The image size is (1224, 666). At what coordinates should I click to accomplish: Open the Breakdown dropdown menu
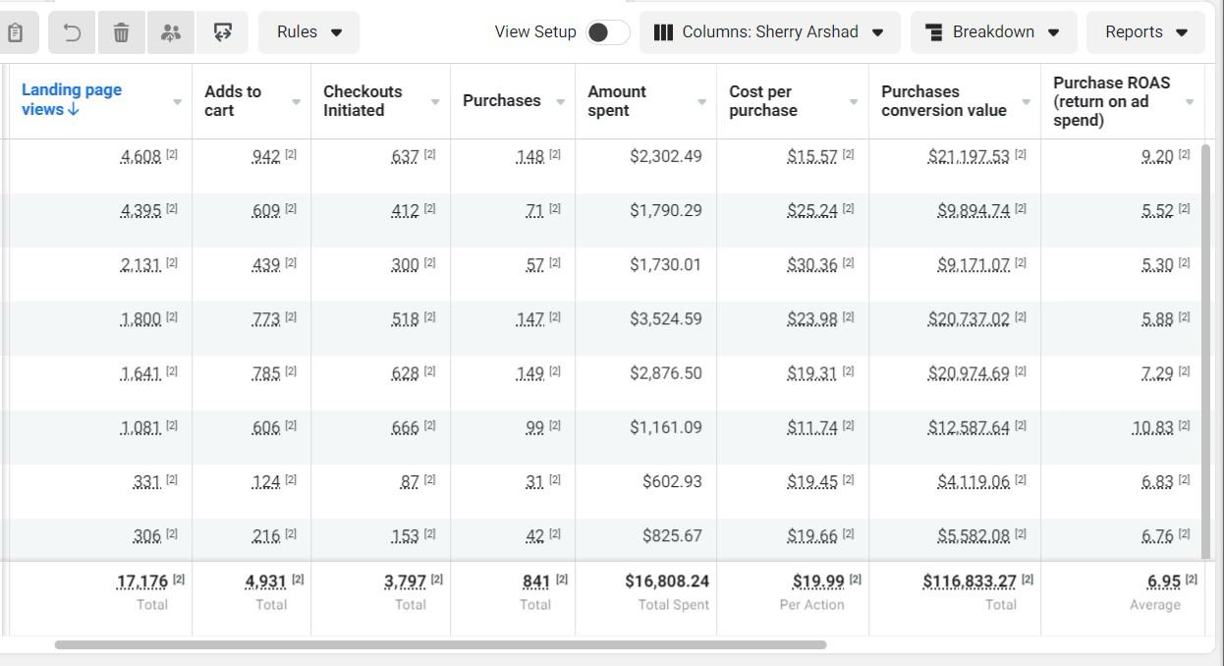[x=993, y=32]
